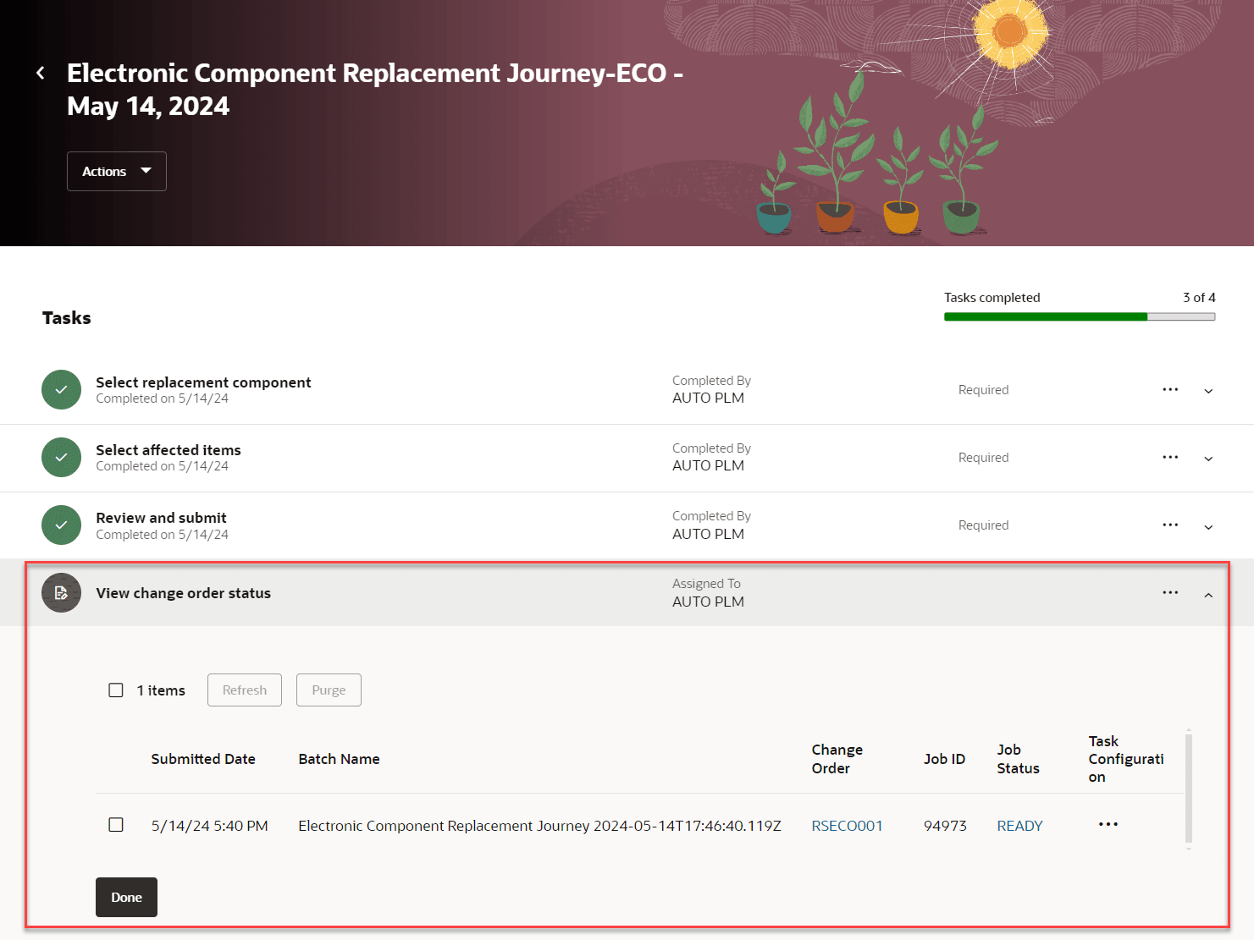This screenshot has width=1254, height=940.
Task: Click the View change order status task icon
Action: coord(61,593)
